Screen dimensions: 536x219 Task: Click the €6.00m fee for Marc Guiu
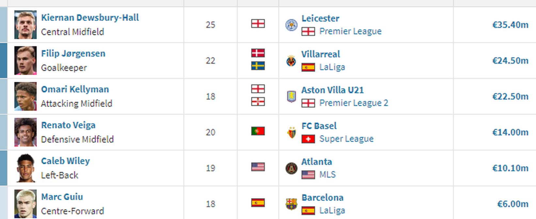512,204
